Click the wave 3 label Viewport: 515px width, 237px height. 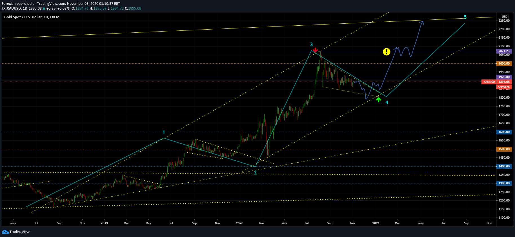click(x=311, y=45)
